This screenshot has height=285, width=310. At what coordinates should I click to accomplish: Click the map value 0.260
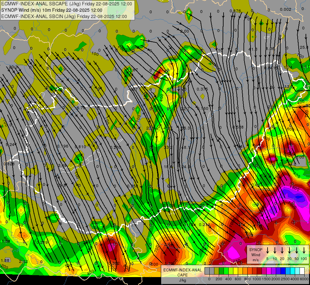(x=116, y=147)
